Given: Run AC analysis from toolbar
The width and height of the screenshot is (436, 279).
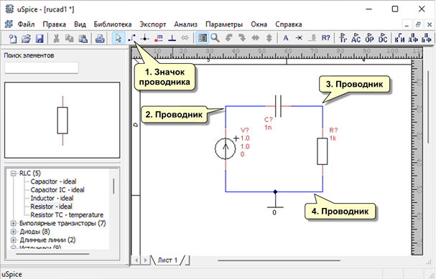Looking at the screenshot, I should (356, 38).
